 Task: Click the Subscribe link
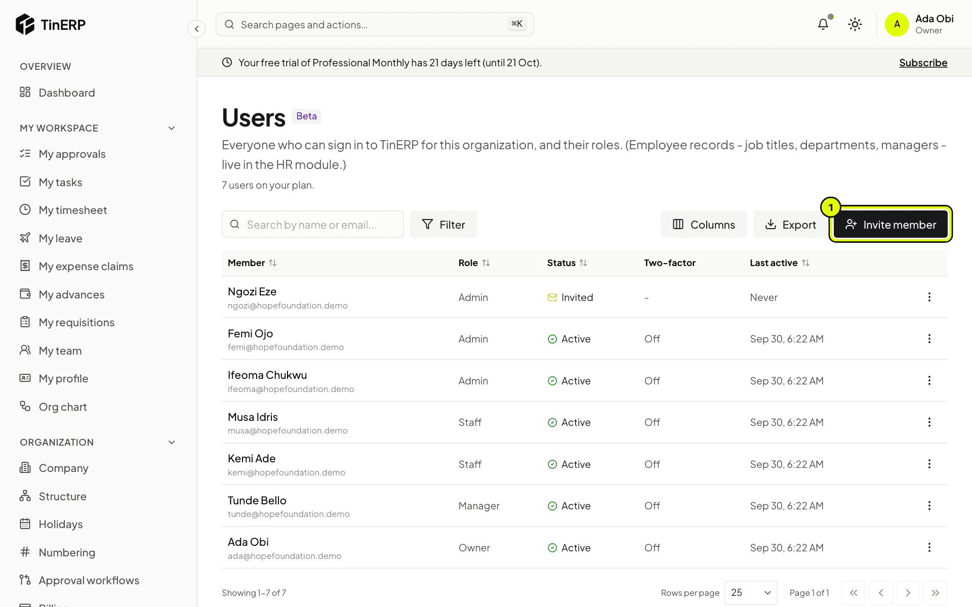[923, 63]
